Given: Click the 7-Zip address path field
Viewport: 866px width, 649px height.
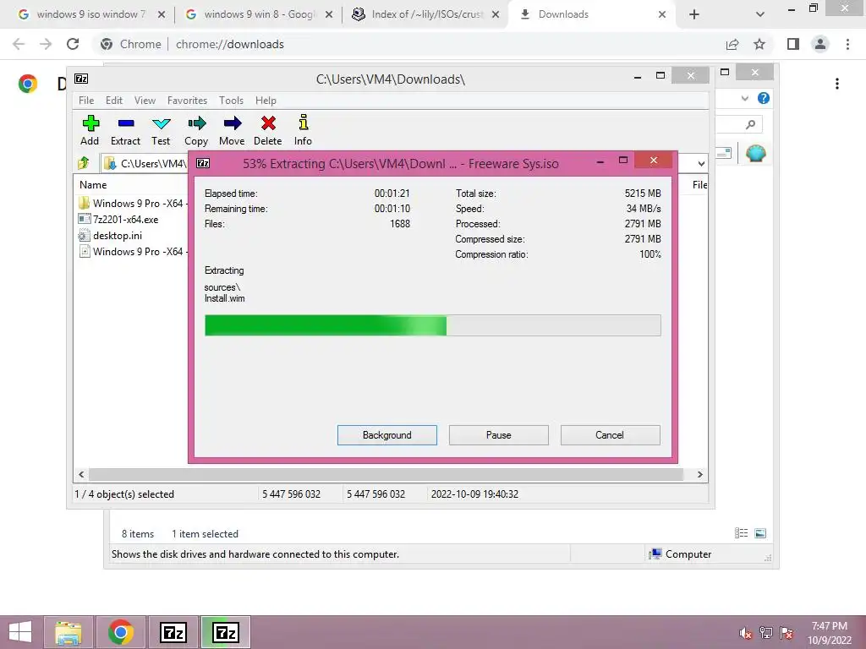Looking at the screenshot, I should [x=146, y=163].
